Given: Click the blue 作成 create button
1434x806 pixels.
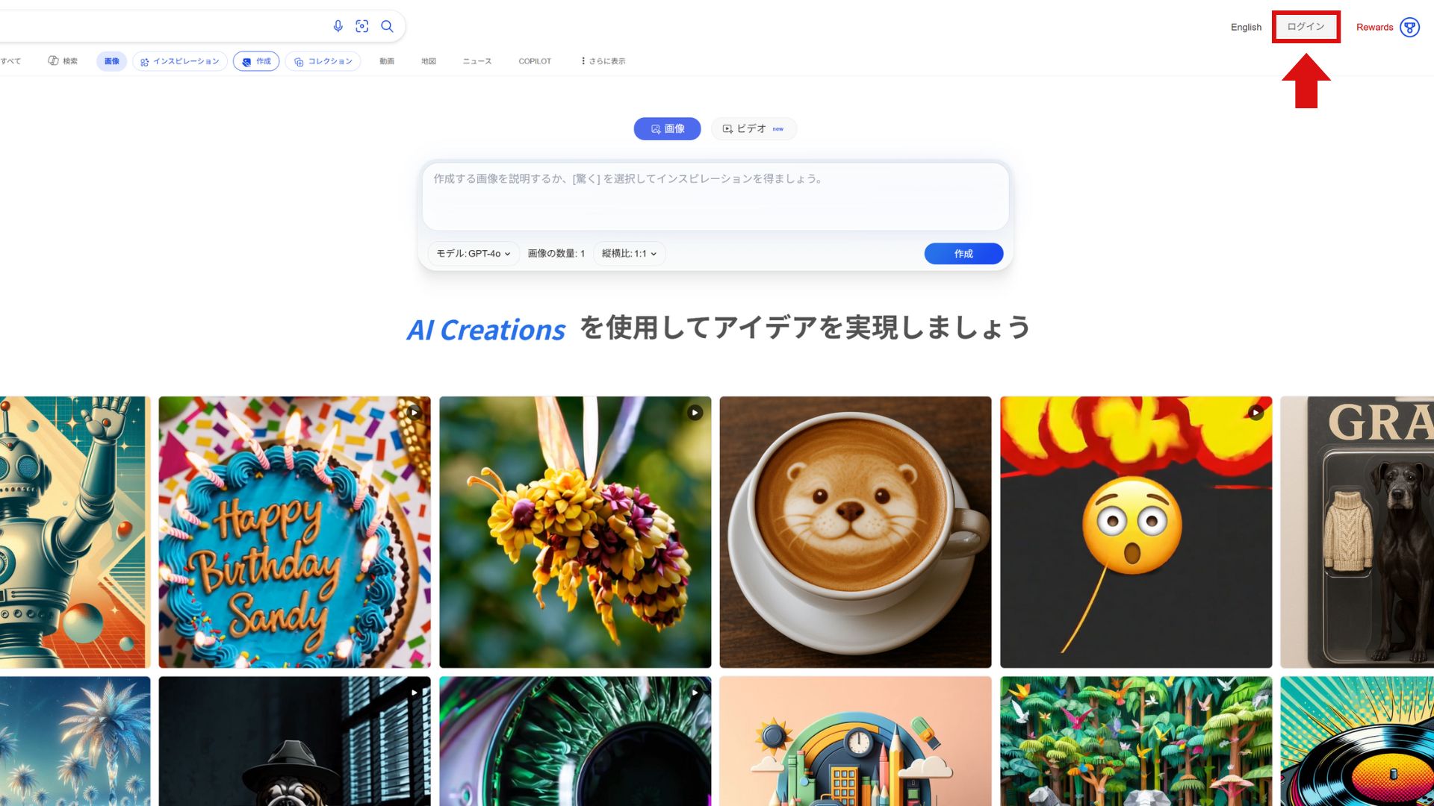Looking at the screenshot, I should click(x=963, y=254).
